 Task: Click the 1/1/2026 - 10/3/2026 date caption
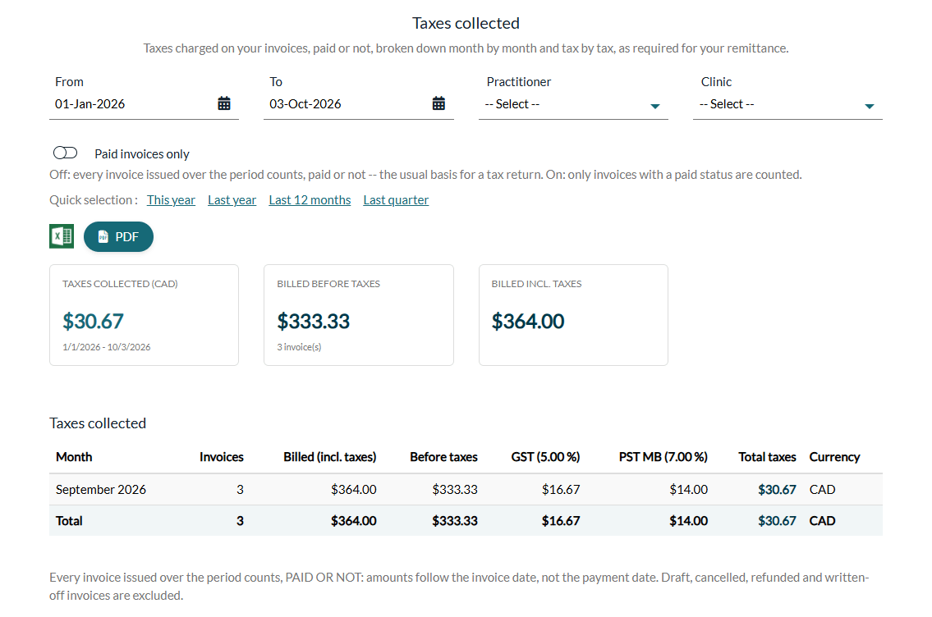pos(107,347)
